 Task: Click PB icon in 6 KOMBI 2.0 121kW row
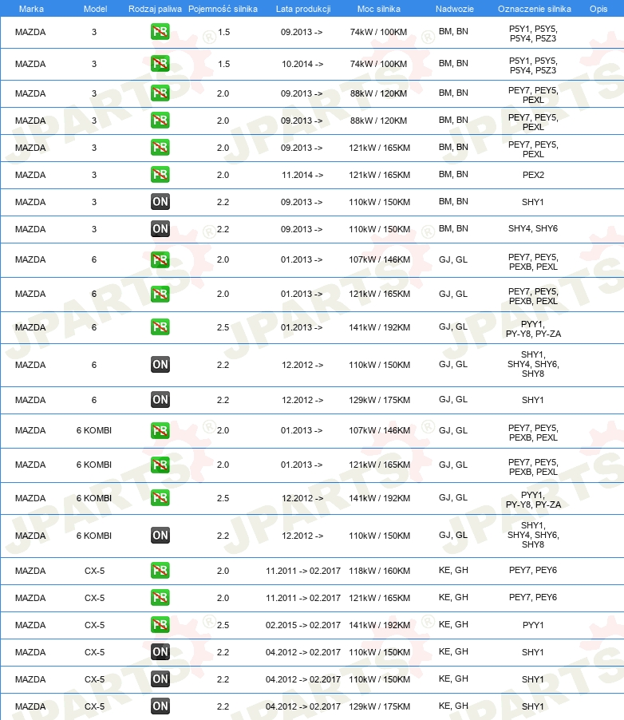[160, 465]
